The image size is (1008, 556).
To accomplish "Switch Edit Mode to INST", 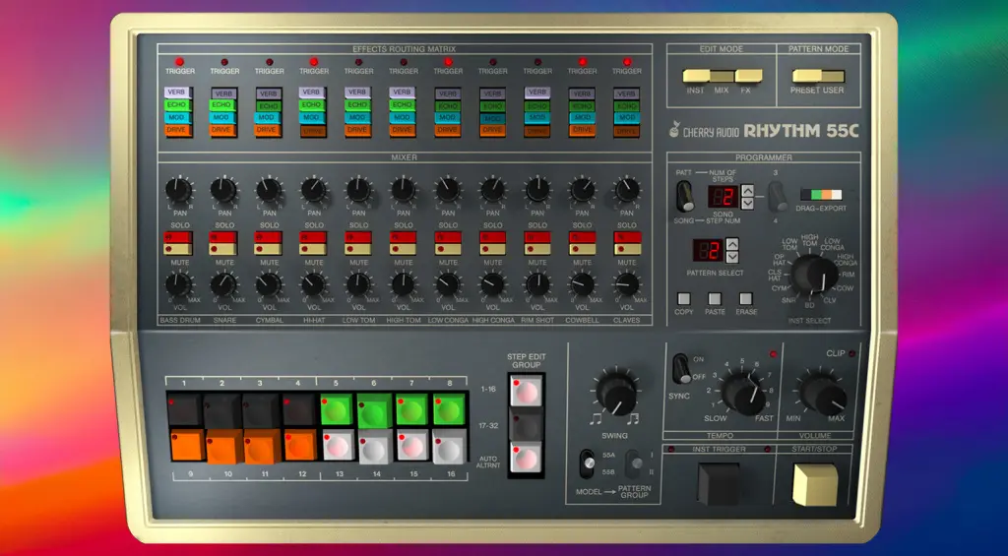I will click(x=697, y=76).
